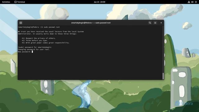Click the 'Changing password for user root.' line
The width and height of the screenshot is (199, 112).
point(34,49)
